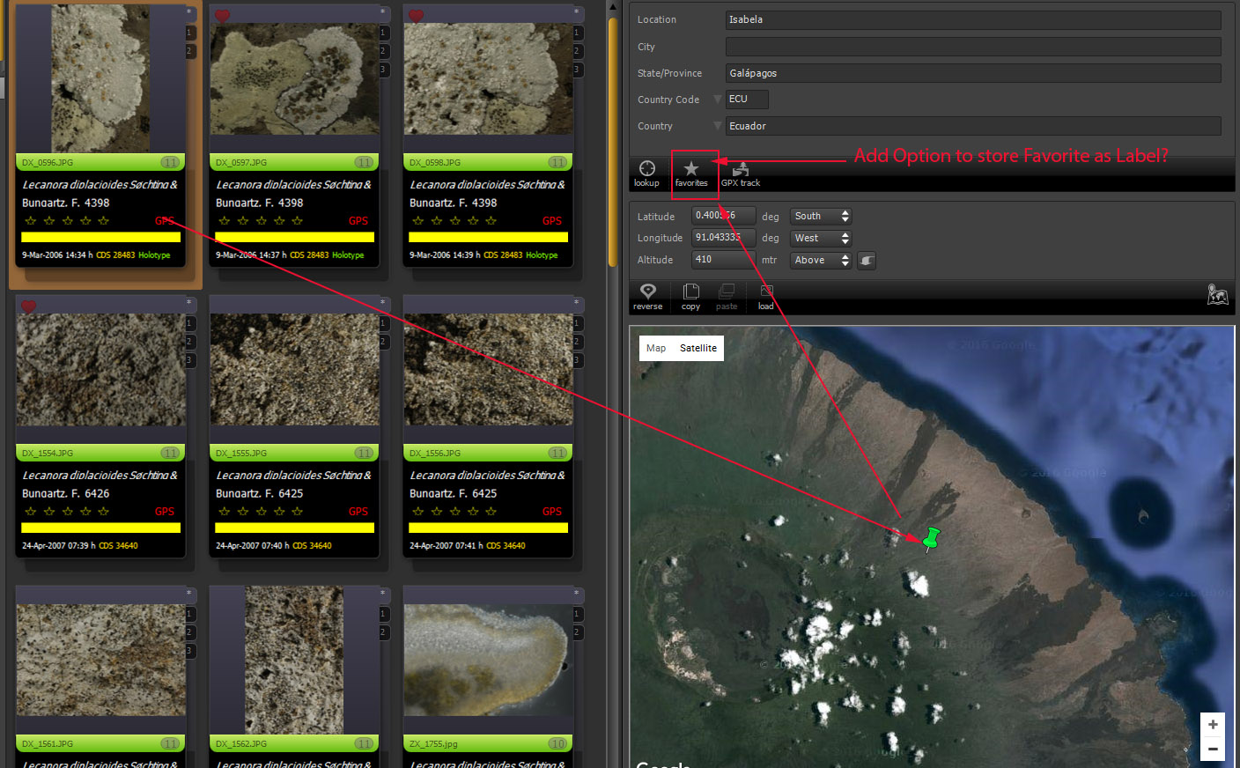
Task: Click the Country Code field ECU
Action: click(x=747, y=100)
